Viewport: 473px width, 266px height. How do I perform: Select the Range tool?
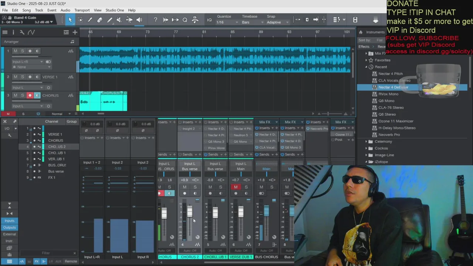80,20
